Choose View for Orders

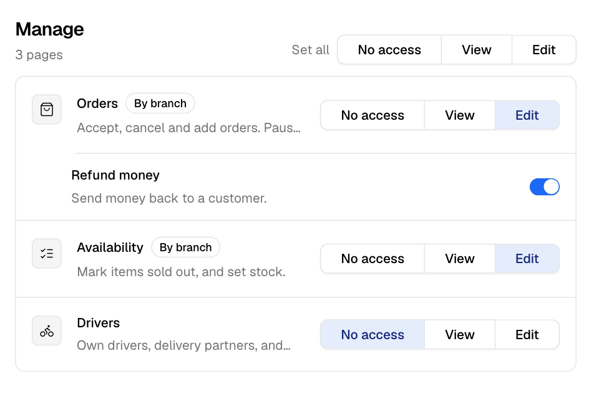pyautogui.click(x=460, y=115)
